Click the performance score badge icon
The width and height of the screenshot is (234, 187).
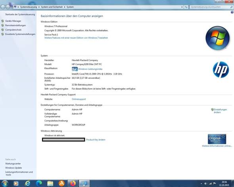(x=75, y=69)
